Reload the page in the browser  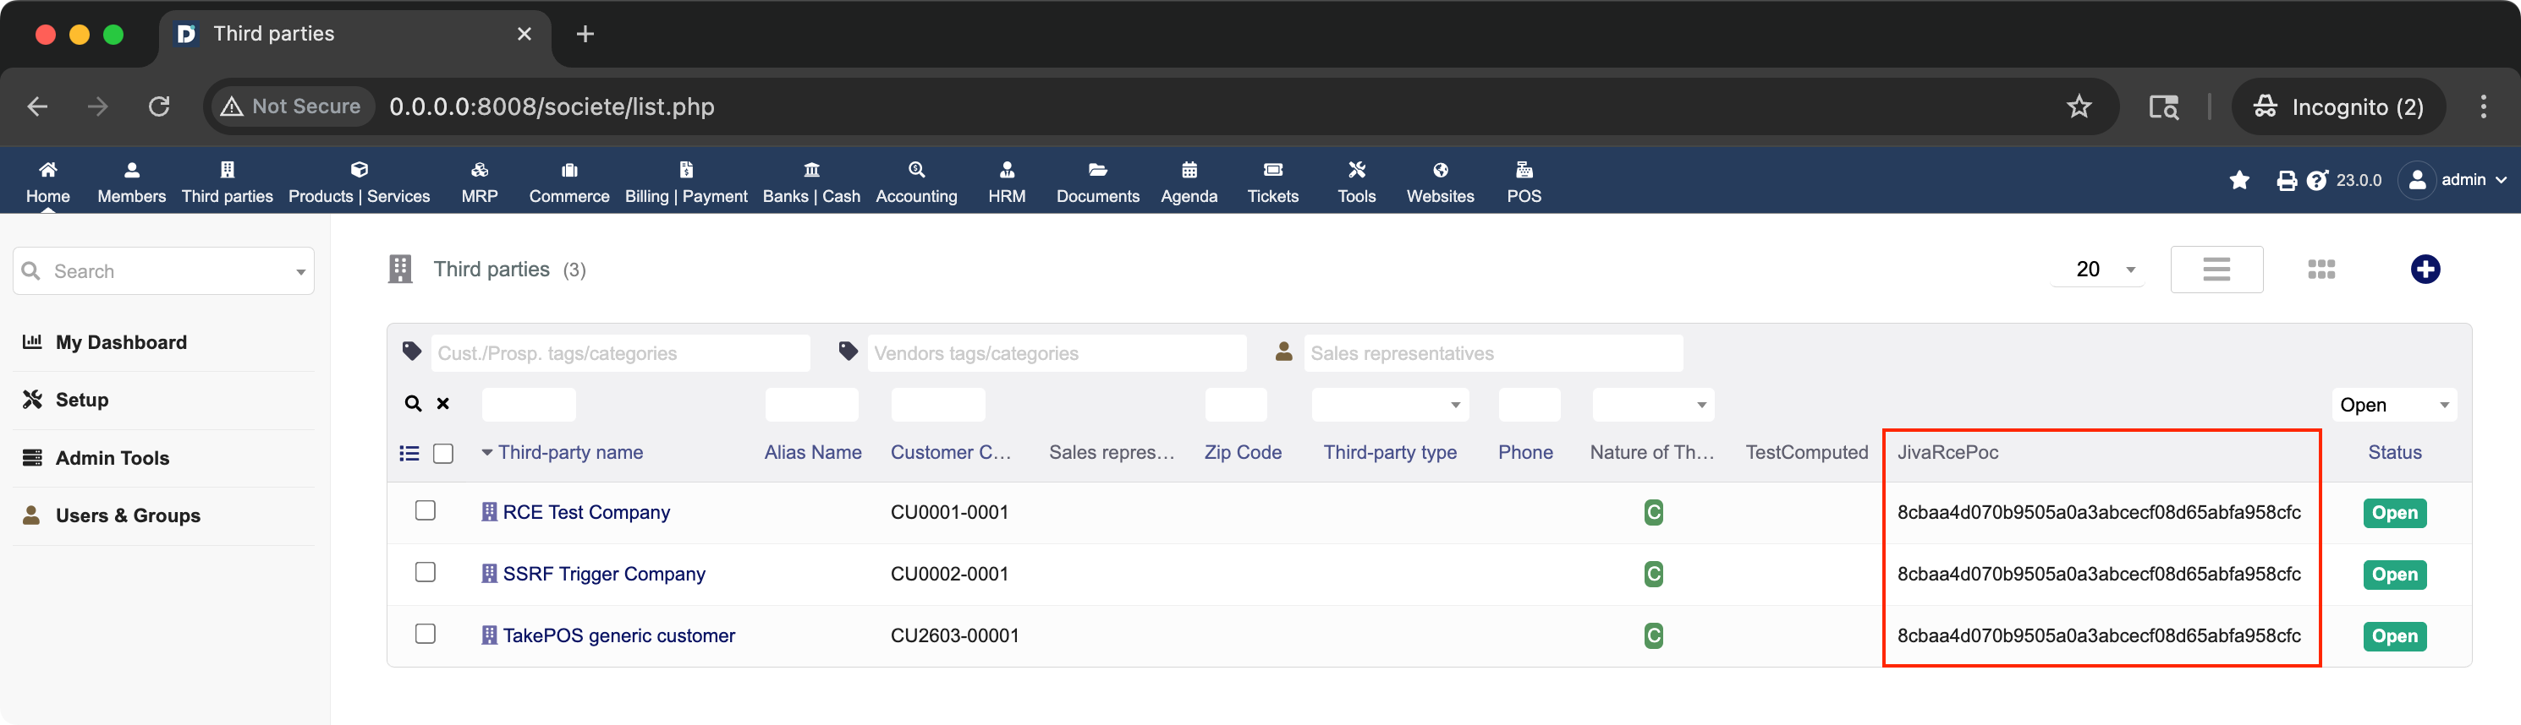[158, 106]
